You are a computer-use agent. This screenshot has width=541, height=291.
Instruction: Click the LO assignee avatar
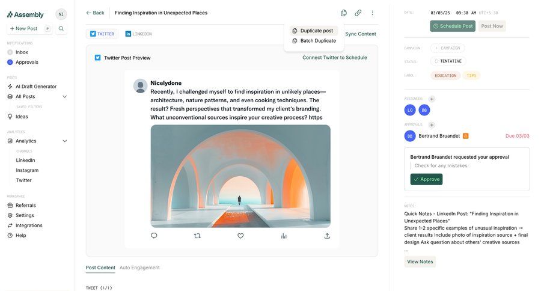410,110
